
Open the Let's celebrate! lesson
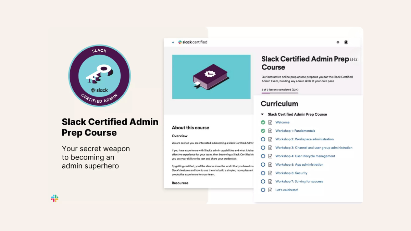tap(287, 190)
